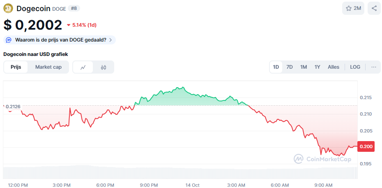Click the red 0.200 current price tag
382x188 pixels.
366,146
